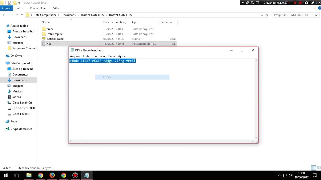Screen dimensions: 321x180
Task: Open the recent locations dropdown
Action: tap(17, 15)
